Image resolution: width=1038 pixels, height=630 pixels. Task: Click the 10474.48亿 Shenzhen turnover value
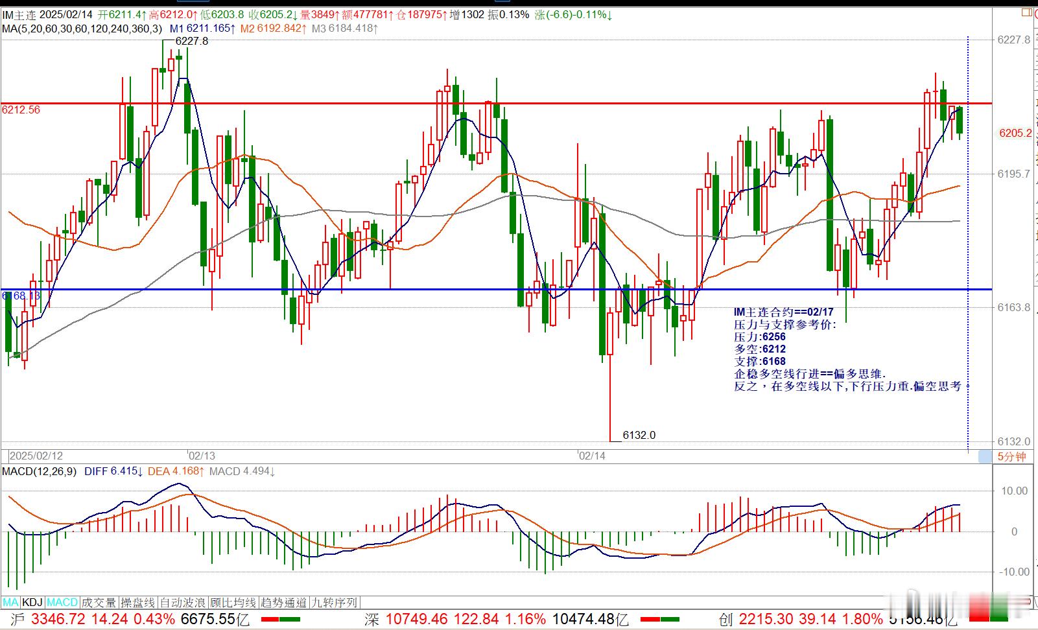point(590,619)
